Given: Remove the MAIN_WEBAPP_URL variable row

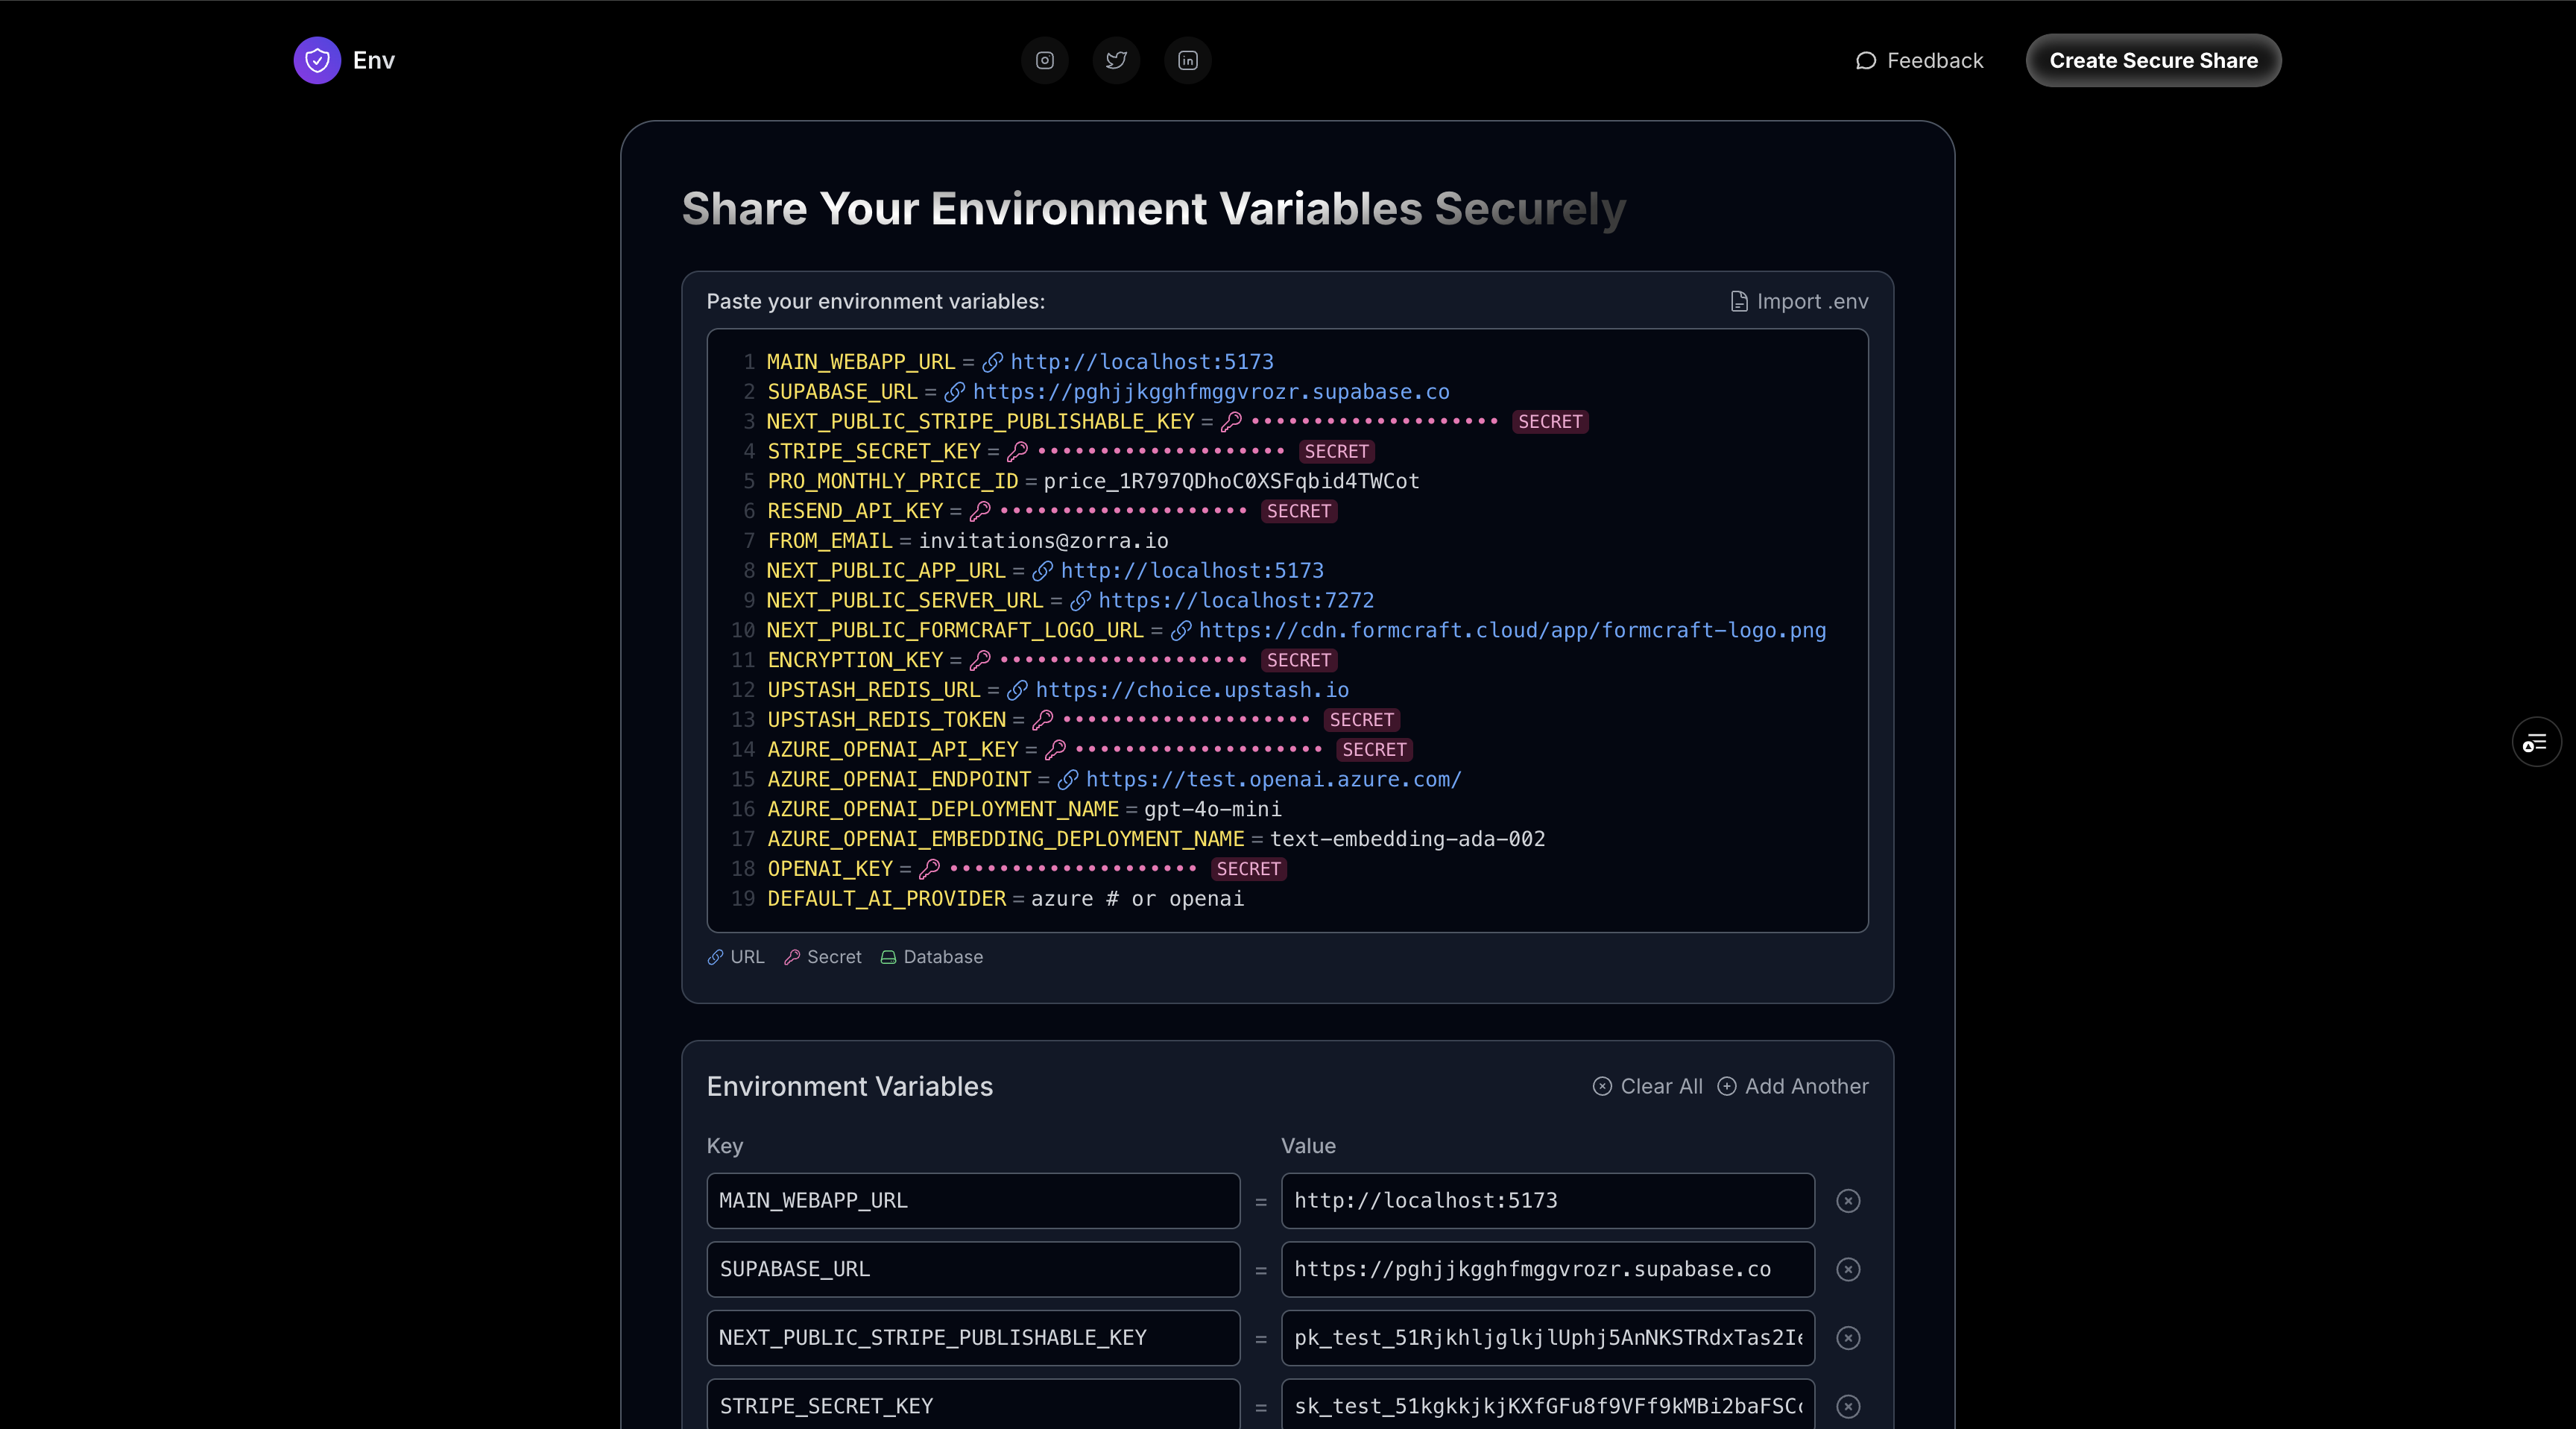Looking at the screenshot, I should click(1848, 1200).
